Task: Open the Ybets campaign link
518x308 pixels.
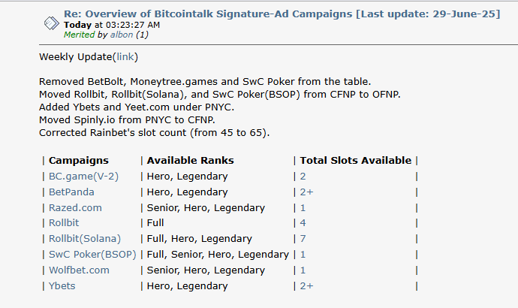Action: point(62,286)
